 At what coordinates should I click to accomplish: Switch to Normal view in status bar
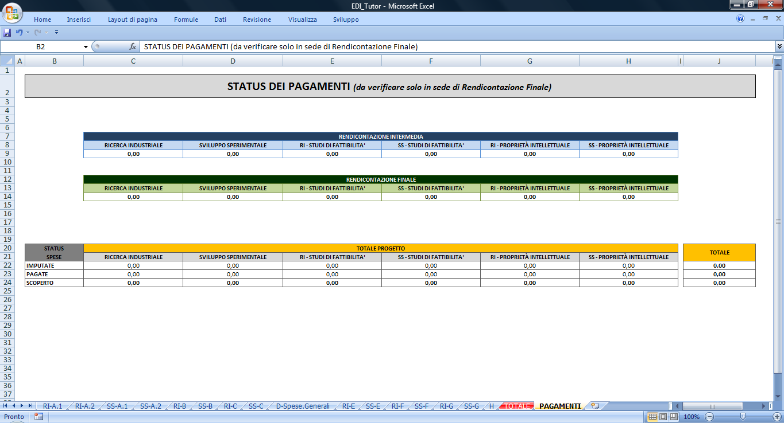[653, 417]
